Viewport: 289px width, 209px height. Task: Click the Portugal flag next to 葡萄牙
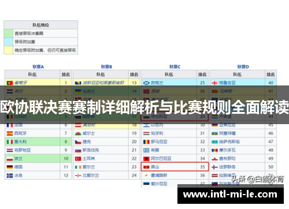tap(10, 83)
